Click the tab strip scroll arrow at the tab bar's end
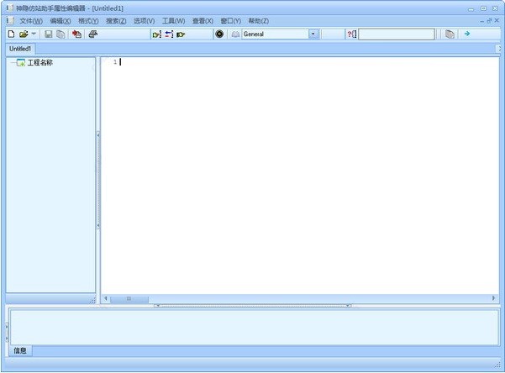The width and height of the screenshot is (505, 373). [x=499, y=49]
